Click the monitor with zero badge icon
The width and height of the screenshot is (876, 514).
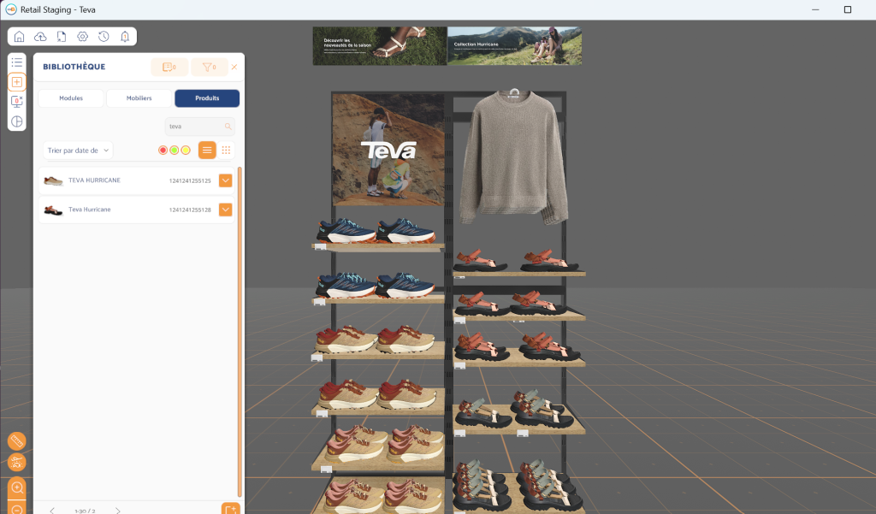point(17,101)
